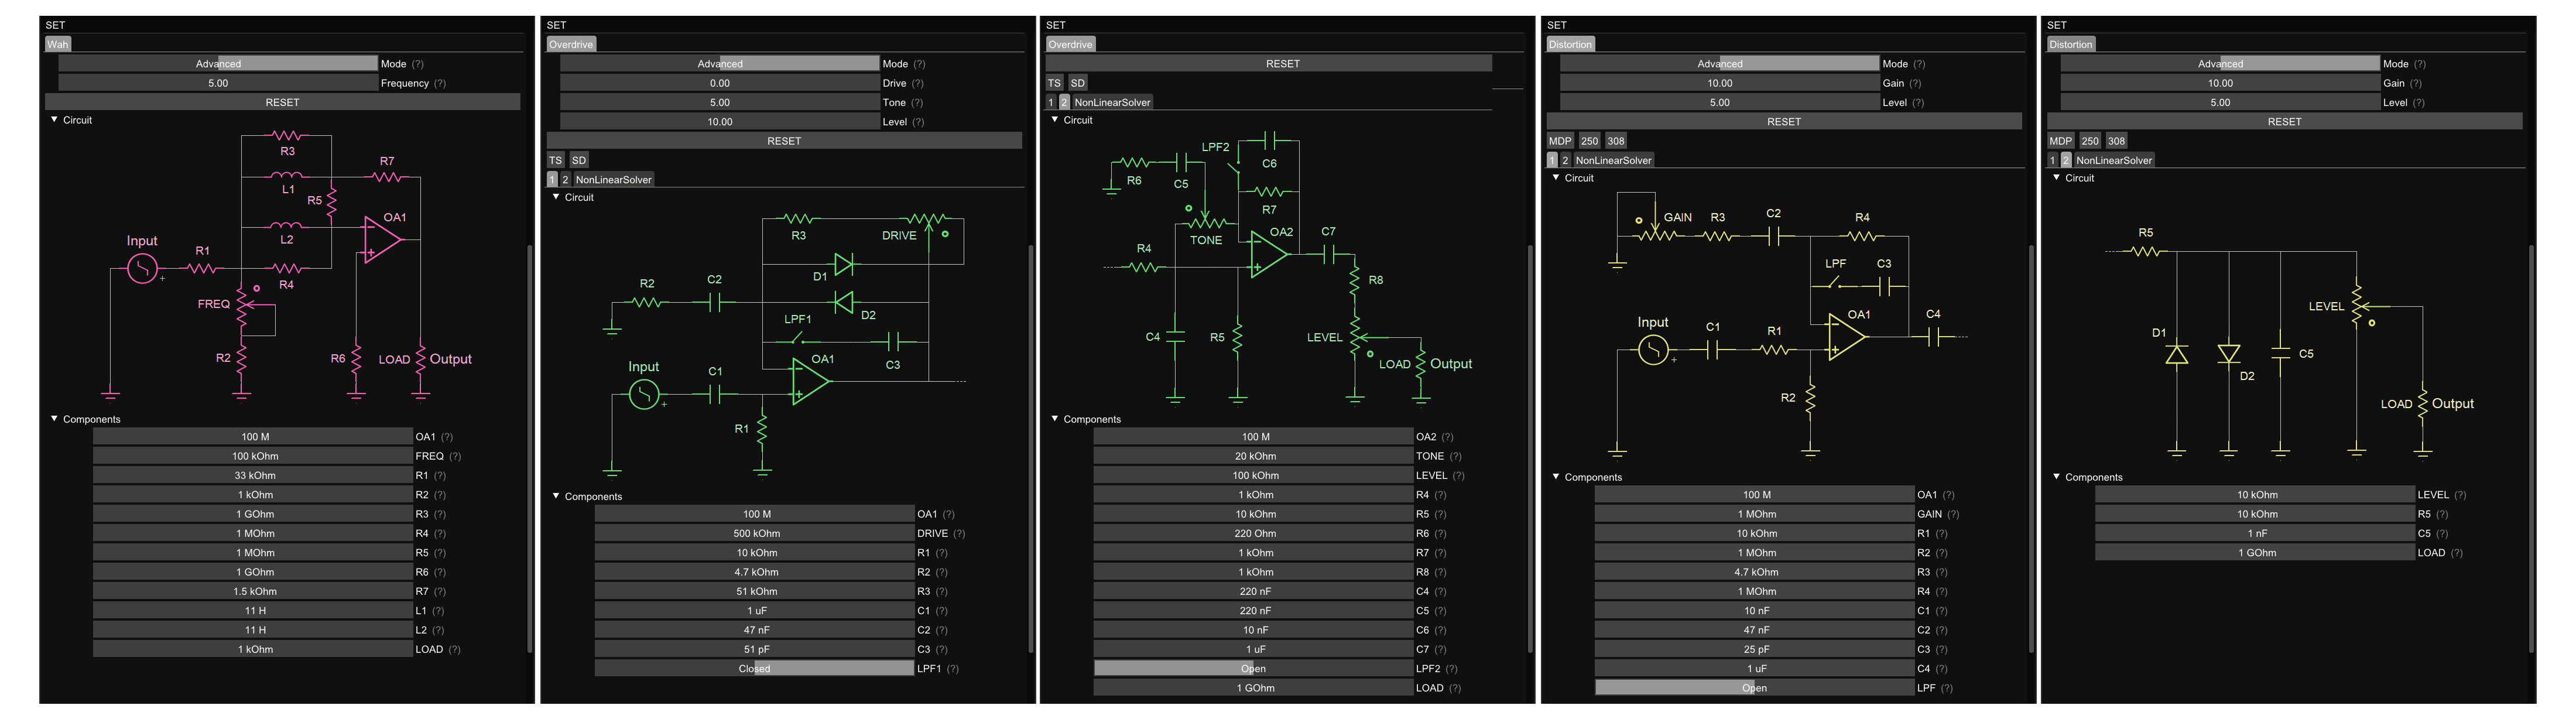Collapse the Components section in Distortion panel
Viewport: 2576px width, 719px height.
[x=1556, y=477]
